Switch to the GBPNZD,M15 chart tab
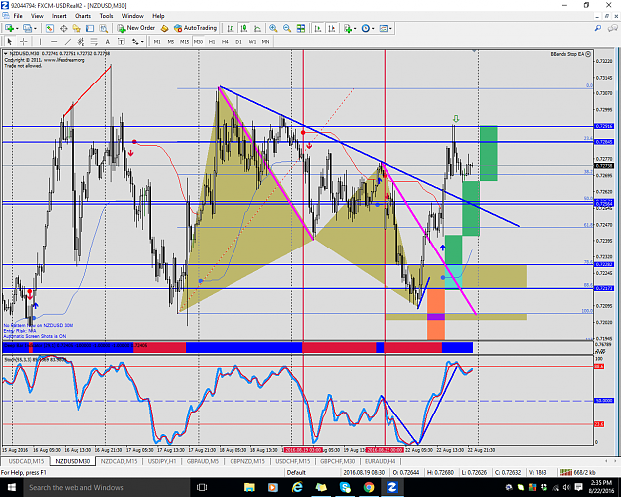The width and height of the screenshot is (621, 497). [247, 461]
